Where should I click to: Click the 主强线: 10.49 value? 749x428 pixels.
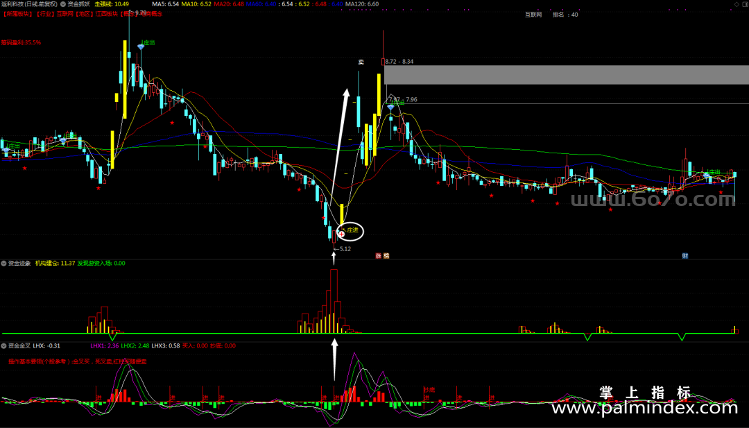(112, 4)
